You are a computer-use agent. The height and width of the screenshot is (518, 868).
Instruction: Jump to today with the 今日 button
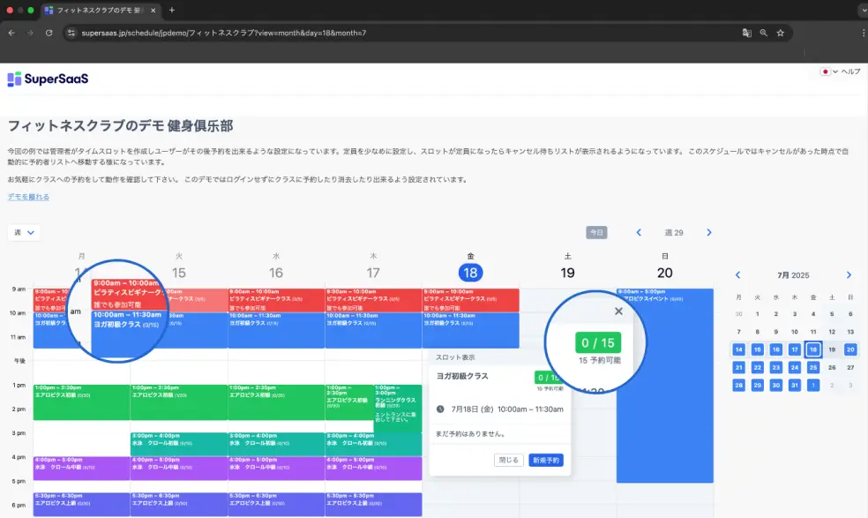click(596, 233)
